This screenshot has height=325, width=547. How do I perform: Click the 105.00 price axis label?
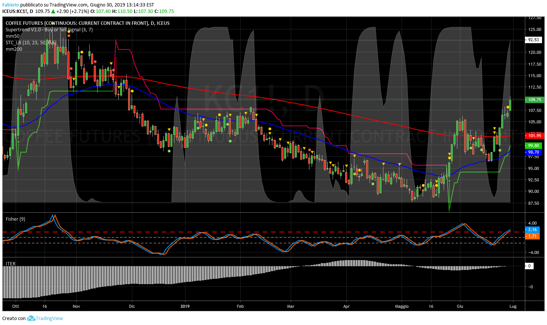pyautogui.click(x=535, y=122)
